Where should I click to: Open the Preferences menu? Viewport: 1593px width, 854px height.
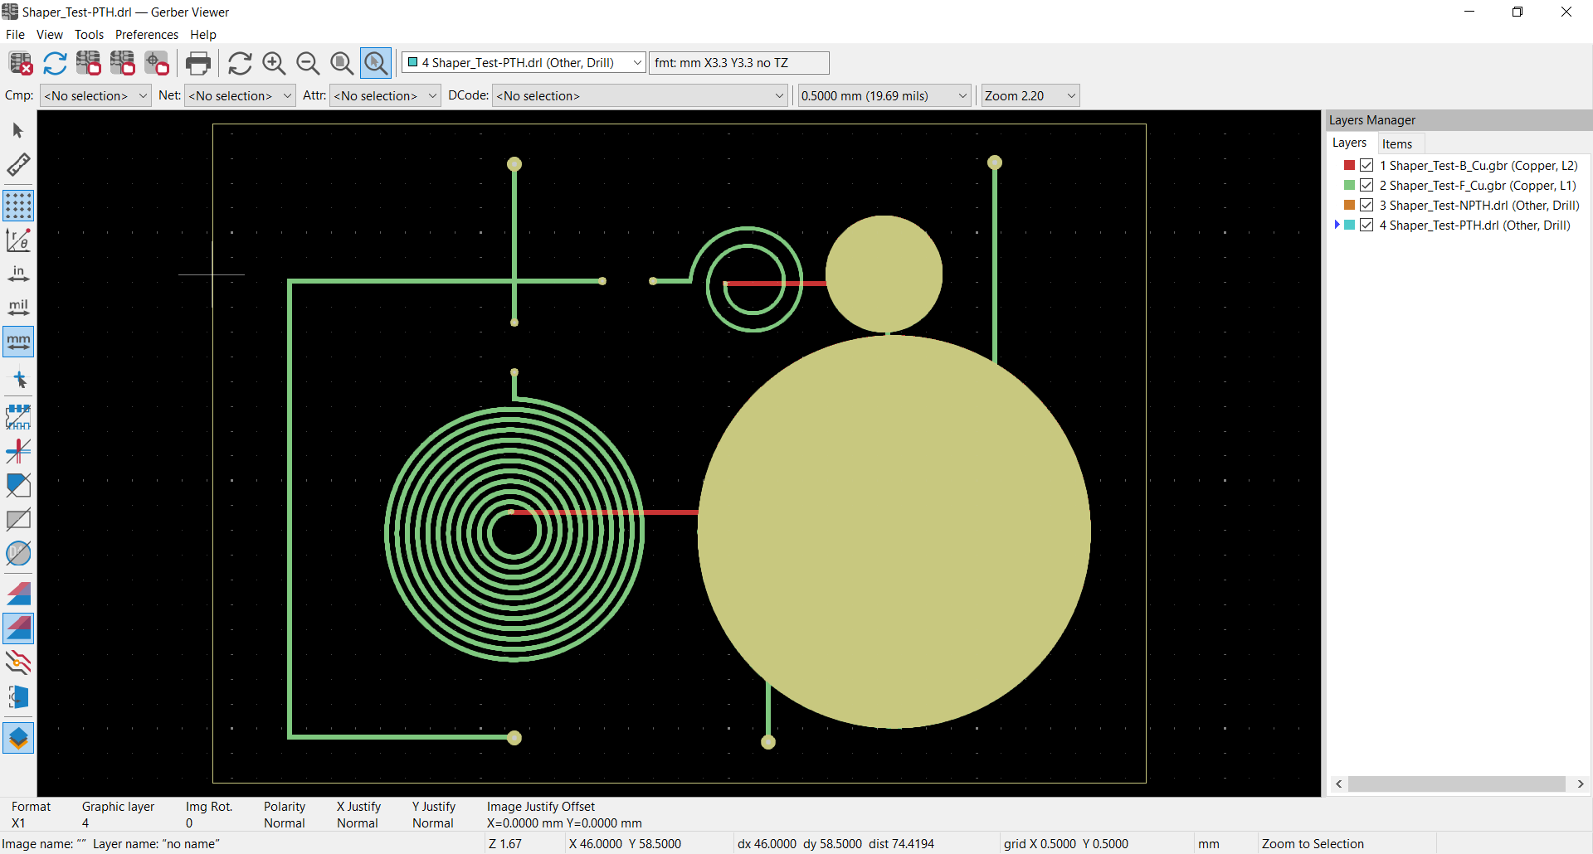[147, 35]
